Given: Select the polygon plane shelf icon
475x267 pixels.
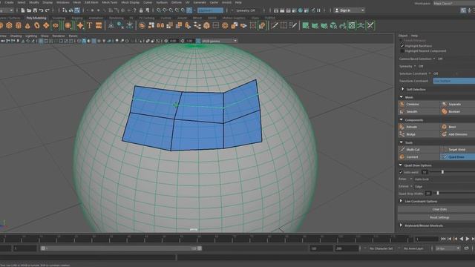Looking at the screenshot, I should [46, 26].
